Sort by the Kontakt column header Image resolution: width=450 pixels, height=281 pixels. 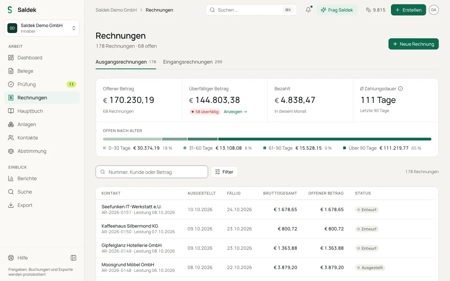coord(111,193)
